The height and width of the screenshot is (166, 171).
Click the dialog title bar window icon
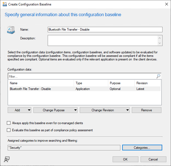[5, 4]
